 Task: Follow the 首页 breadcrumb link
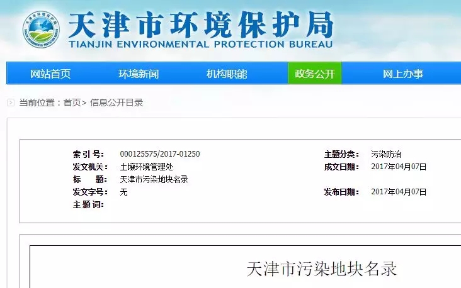pos(72,102)
